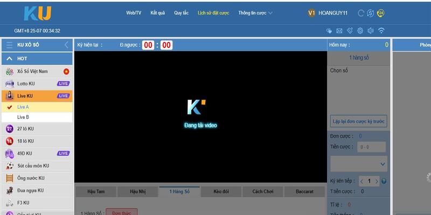Click Lặp lại đơn cược kỳ trước
The image size is (431, 215).
[x=358, y=121]
